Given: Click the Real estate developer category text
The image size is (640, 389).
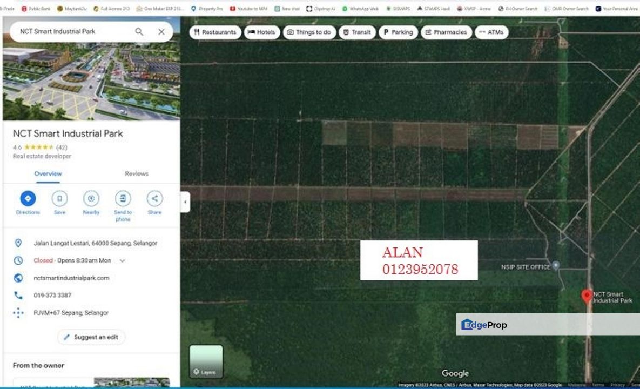Looking at the screenshot, I should click(x=42, y=156).
